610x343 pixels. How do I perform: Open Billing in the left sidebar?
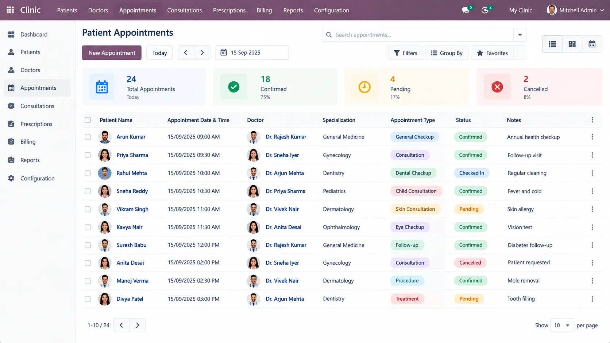(37, 142)
